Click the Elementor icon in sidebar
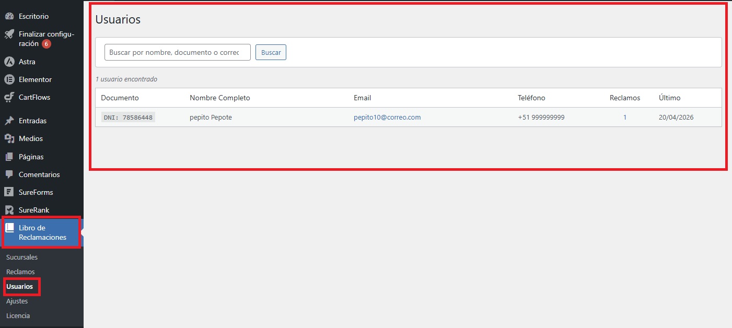Viewport: 732px width, 328px height. (9, 79)
